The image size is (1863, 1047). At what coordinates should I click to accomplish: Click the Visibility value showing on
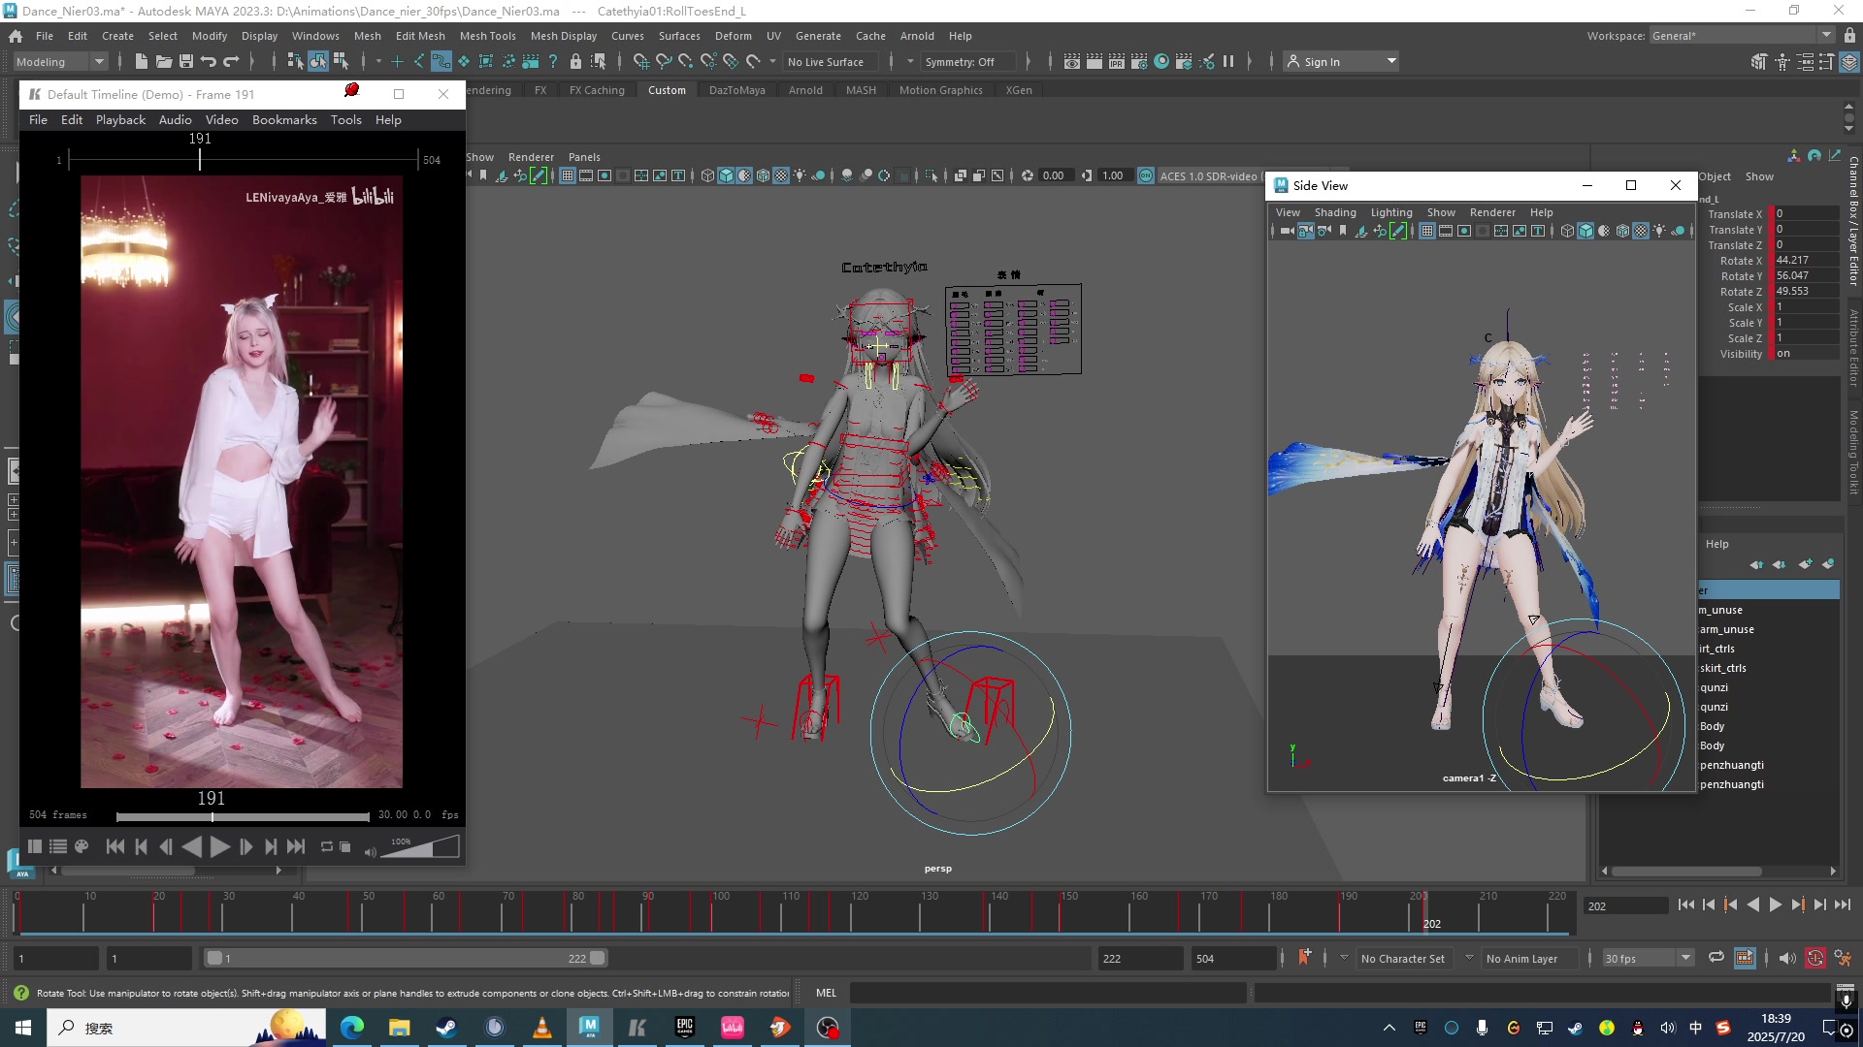(x=1807, y=353)
